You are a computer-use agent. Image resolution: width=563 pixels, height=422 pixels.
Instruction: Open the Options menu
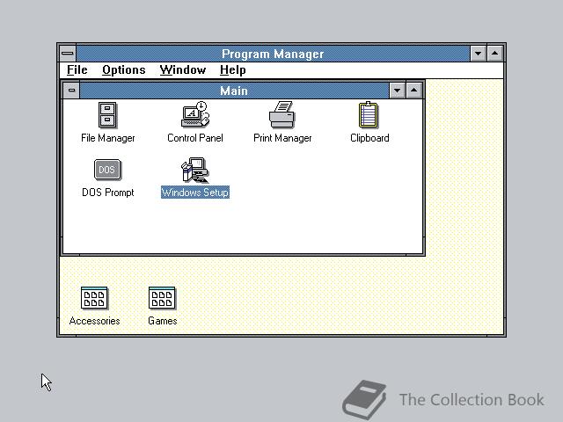coord(124,69)
